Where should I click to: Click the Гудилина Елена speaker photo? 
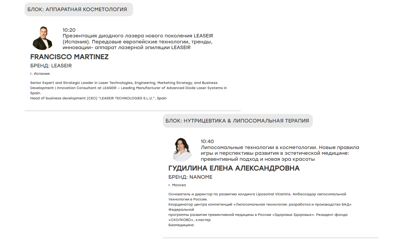click(182, 150)
